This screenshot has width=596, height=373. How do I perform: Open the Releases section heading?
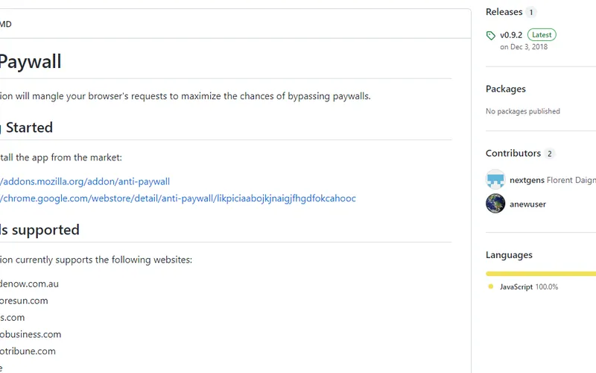tap(504, 12)
